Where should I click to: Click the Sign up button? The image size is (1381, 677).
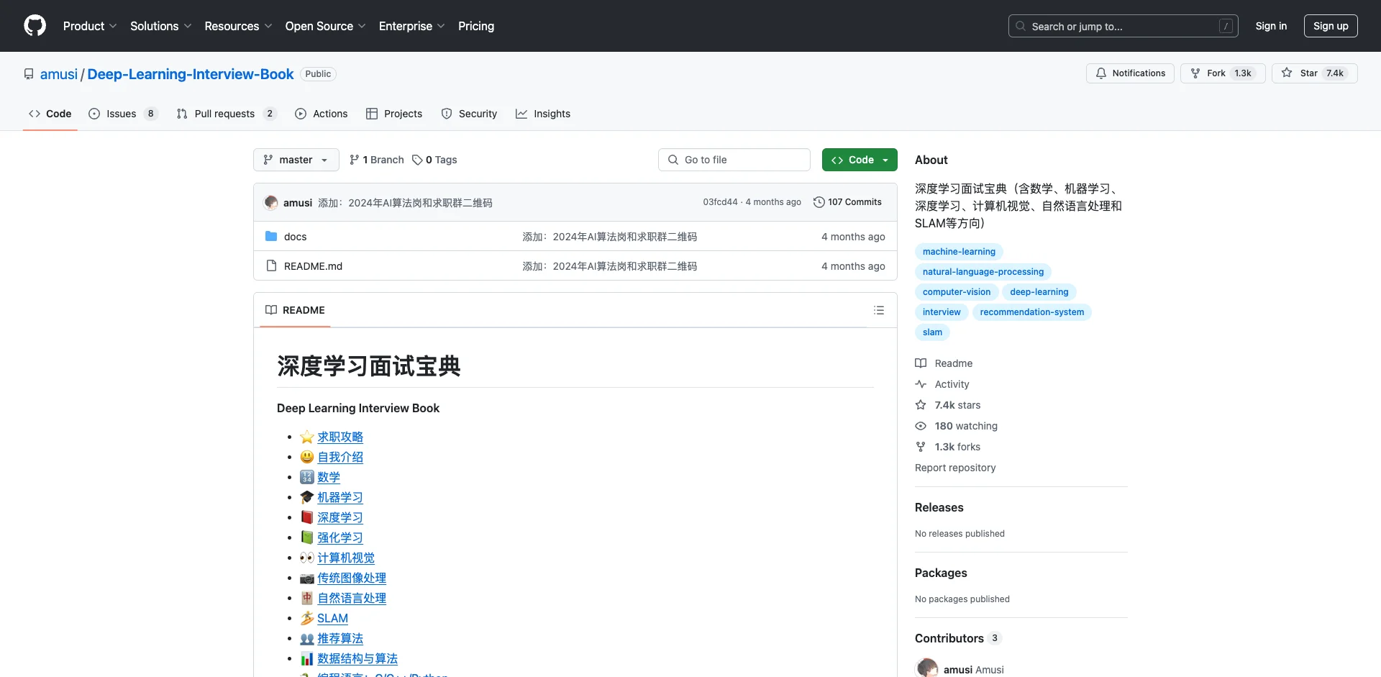tap(1331, 26)
